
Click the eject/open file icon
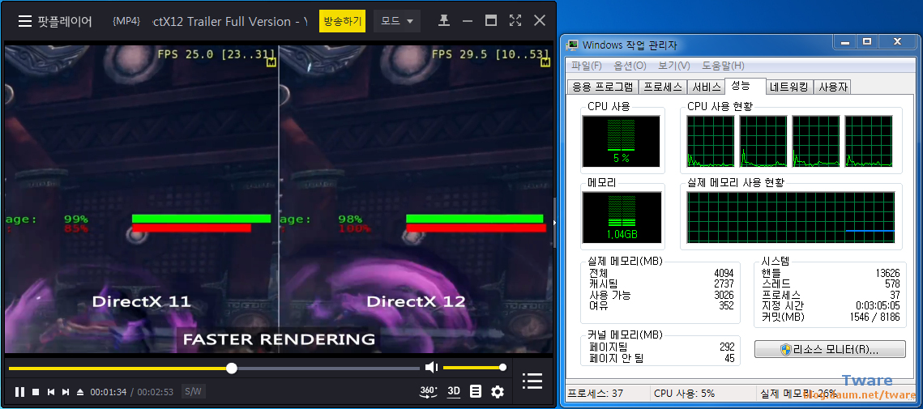(80, 392)
